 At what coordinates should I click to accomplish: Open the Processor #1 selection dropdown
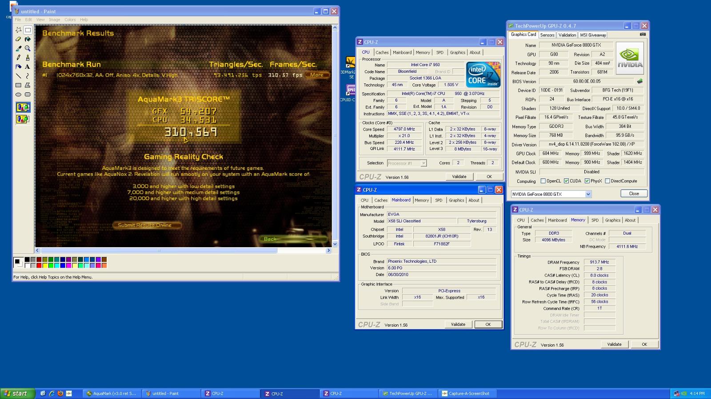coord(423,163)
